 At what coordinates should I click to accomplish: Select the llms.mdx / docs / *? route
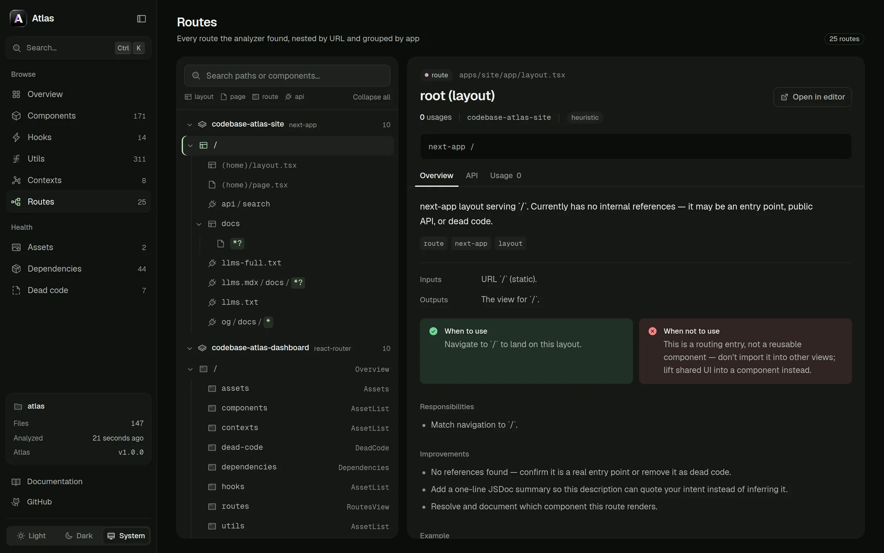(x=296, y=283)
